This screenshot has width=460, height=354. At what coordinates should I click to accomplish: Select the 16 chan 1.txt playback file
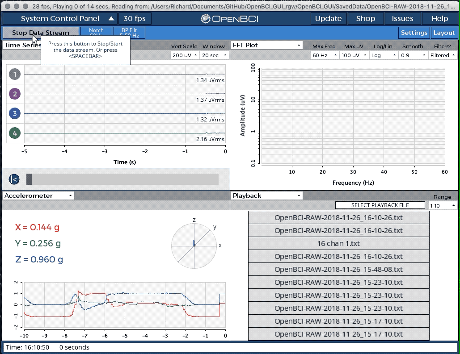(x=338, y=244)
